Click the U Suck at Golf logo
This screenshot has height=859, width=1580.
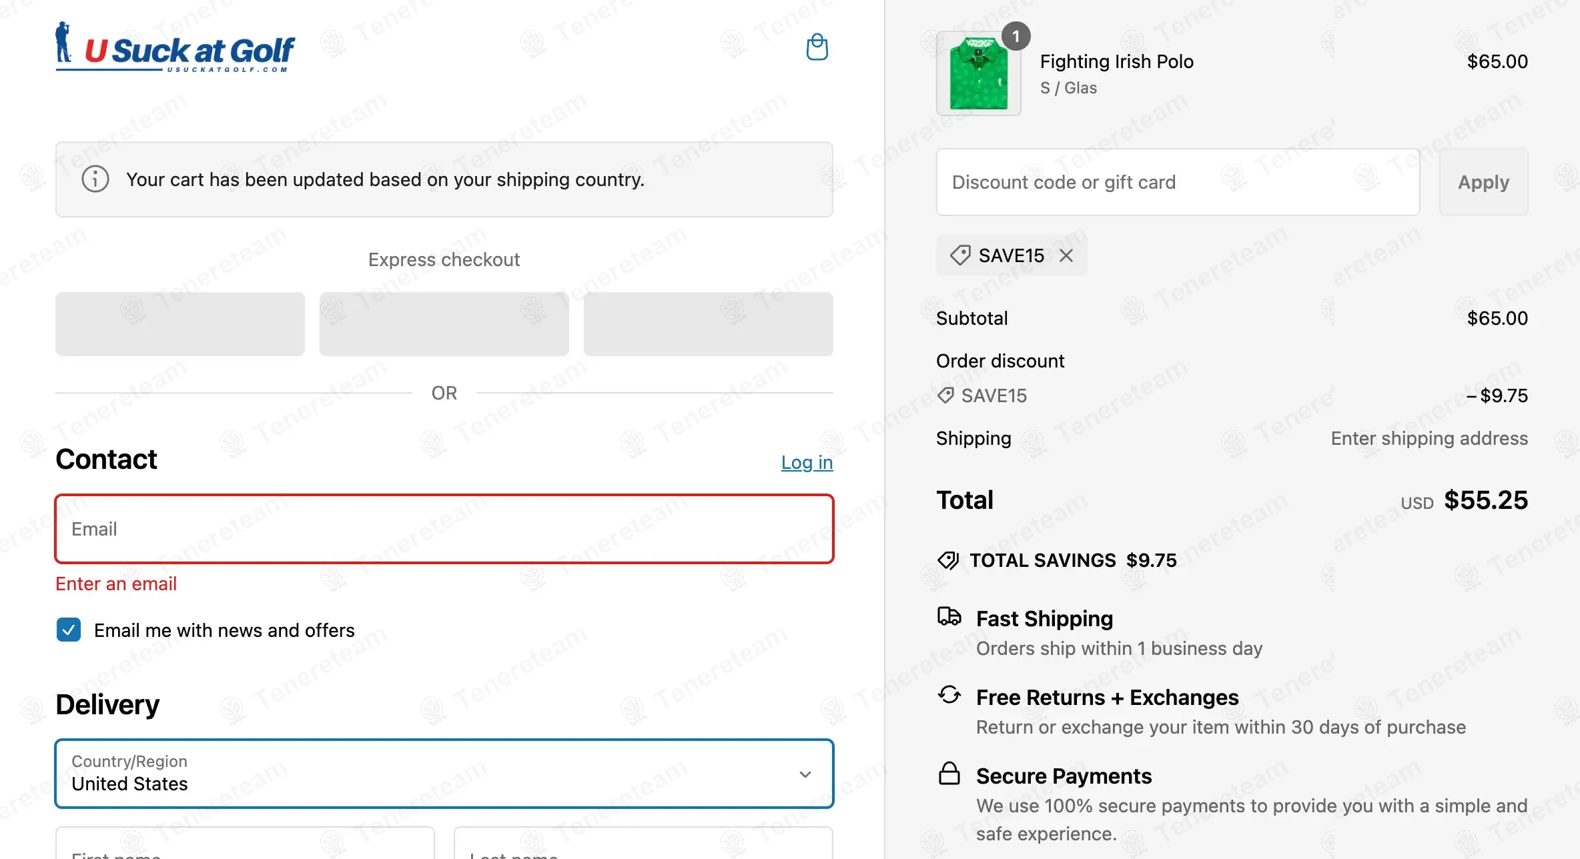point(175,47)
